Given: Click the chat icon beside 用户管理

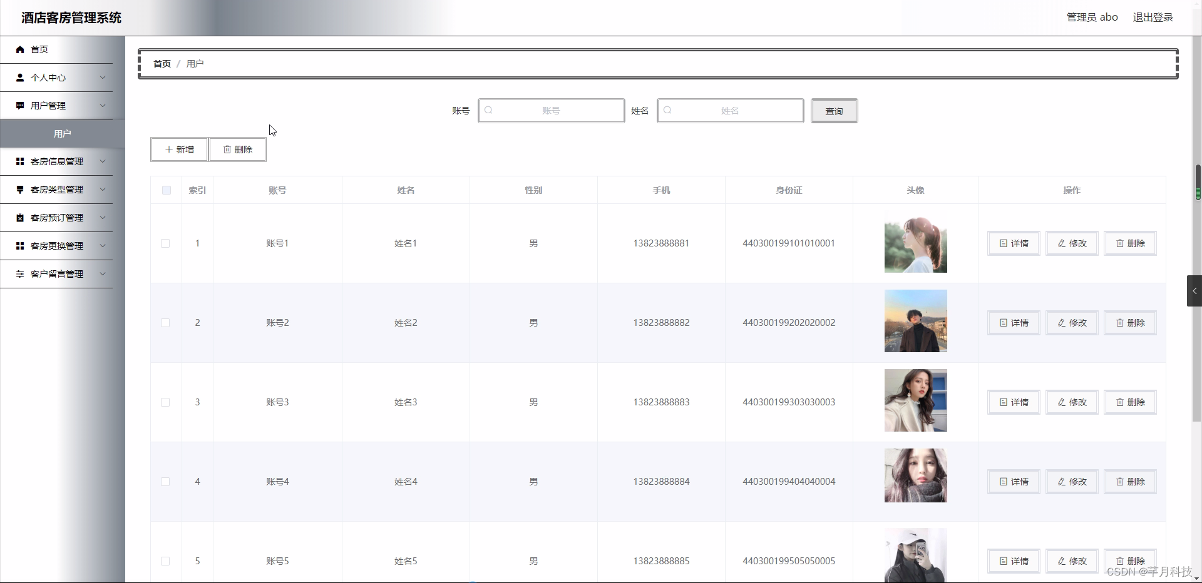Looking at the screenshot, I should pos(20,106).
